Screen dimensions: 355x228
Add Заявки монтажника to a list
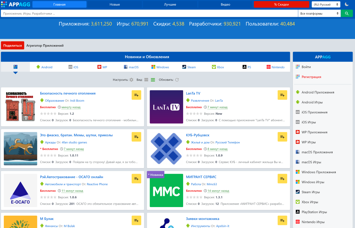pos(283,221)
